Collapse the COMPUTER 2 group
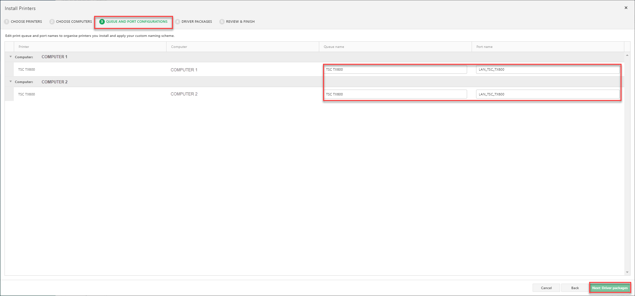 click(11, 82)
